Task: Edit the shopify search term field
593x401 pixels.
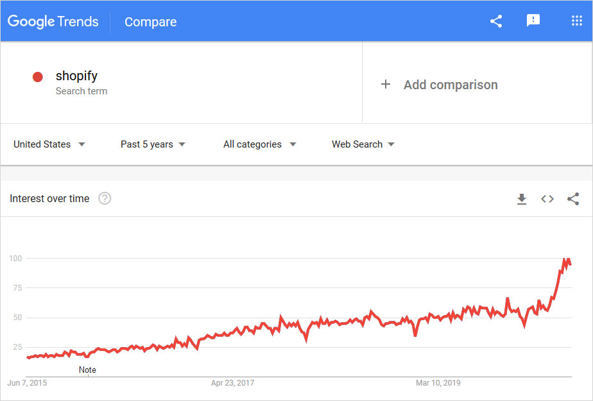Action: click(77, 76)
